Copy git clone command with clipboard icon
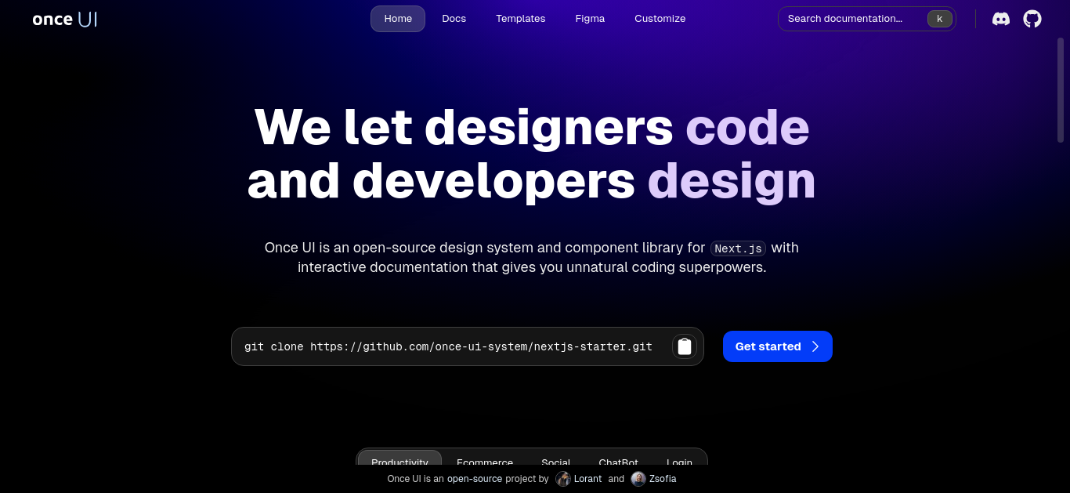This screenshot has width=1070, height=493. (685, 346)
